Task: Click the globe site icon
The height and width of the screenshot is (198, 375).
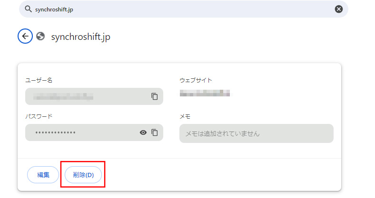Action: 40,36
